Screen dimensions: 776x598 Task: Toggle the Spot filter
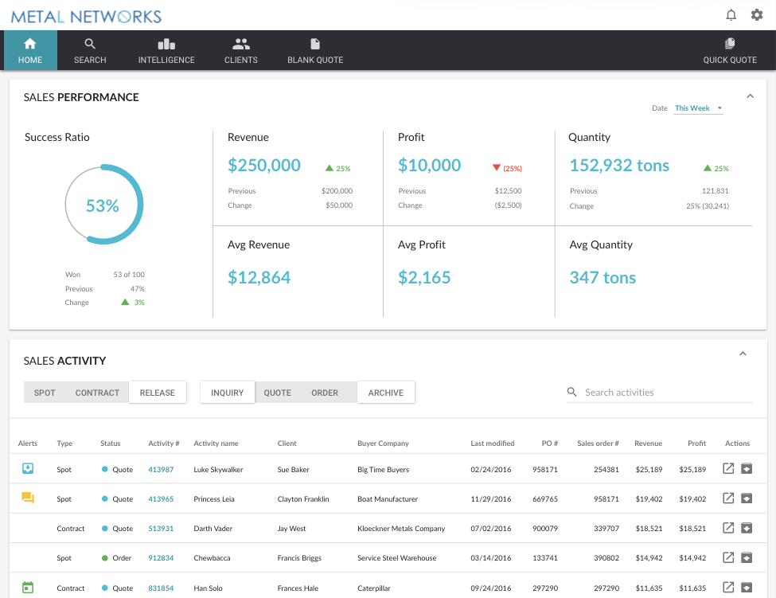click(x=45, y=392)
